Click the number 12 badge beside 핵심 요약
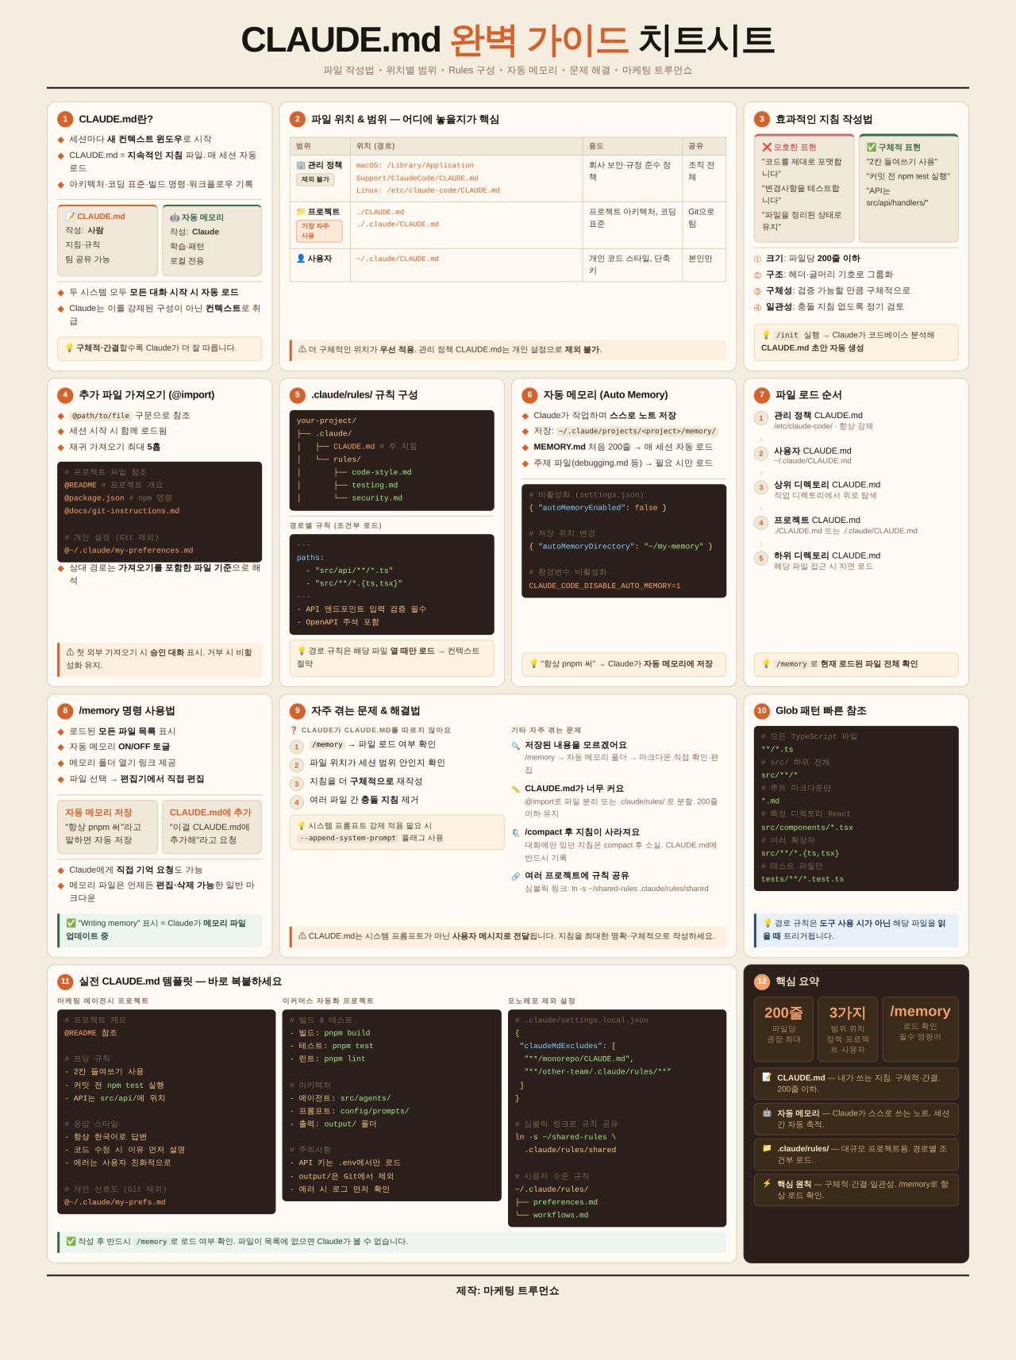Viewport: 1016px width, 1360px height. (762, 981)
